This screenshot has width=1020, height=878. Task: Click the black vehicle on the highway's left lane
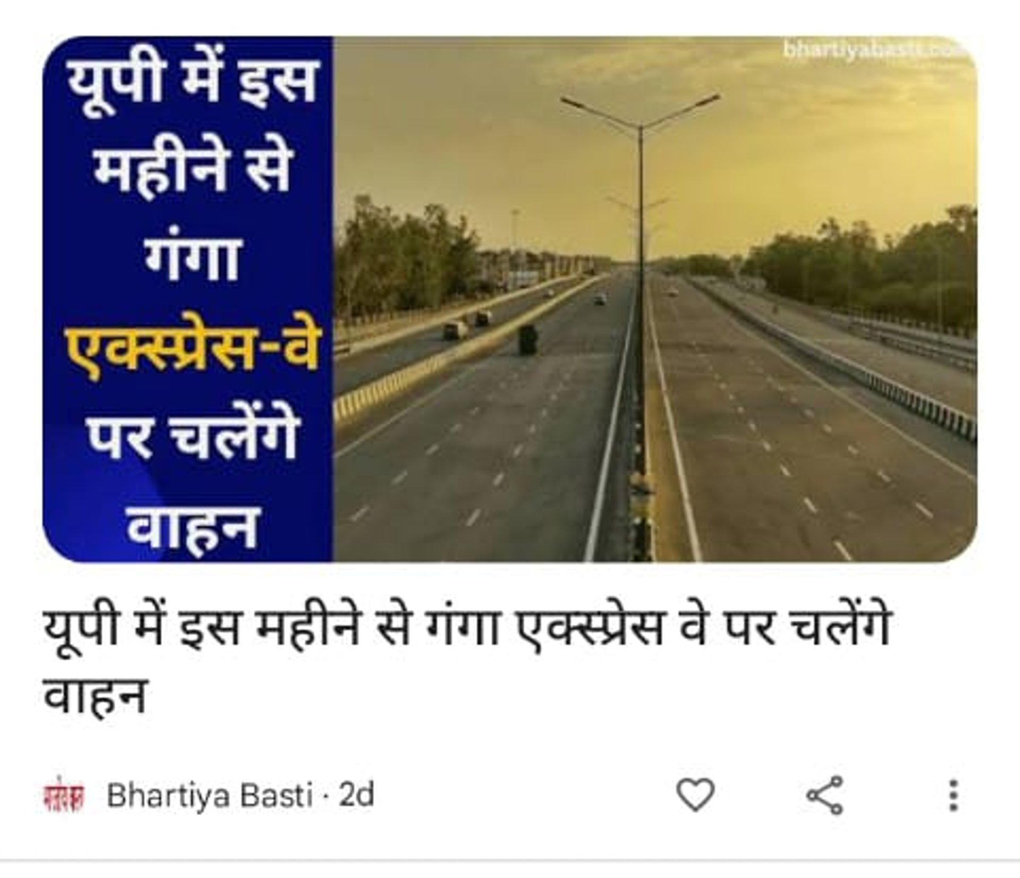coord(528,340)
